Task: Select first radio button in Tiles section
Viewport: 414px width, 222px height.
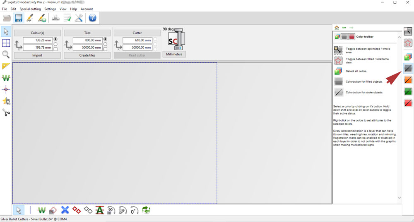Action: [105, 39]
